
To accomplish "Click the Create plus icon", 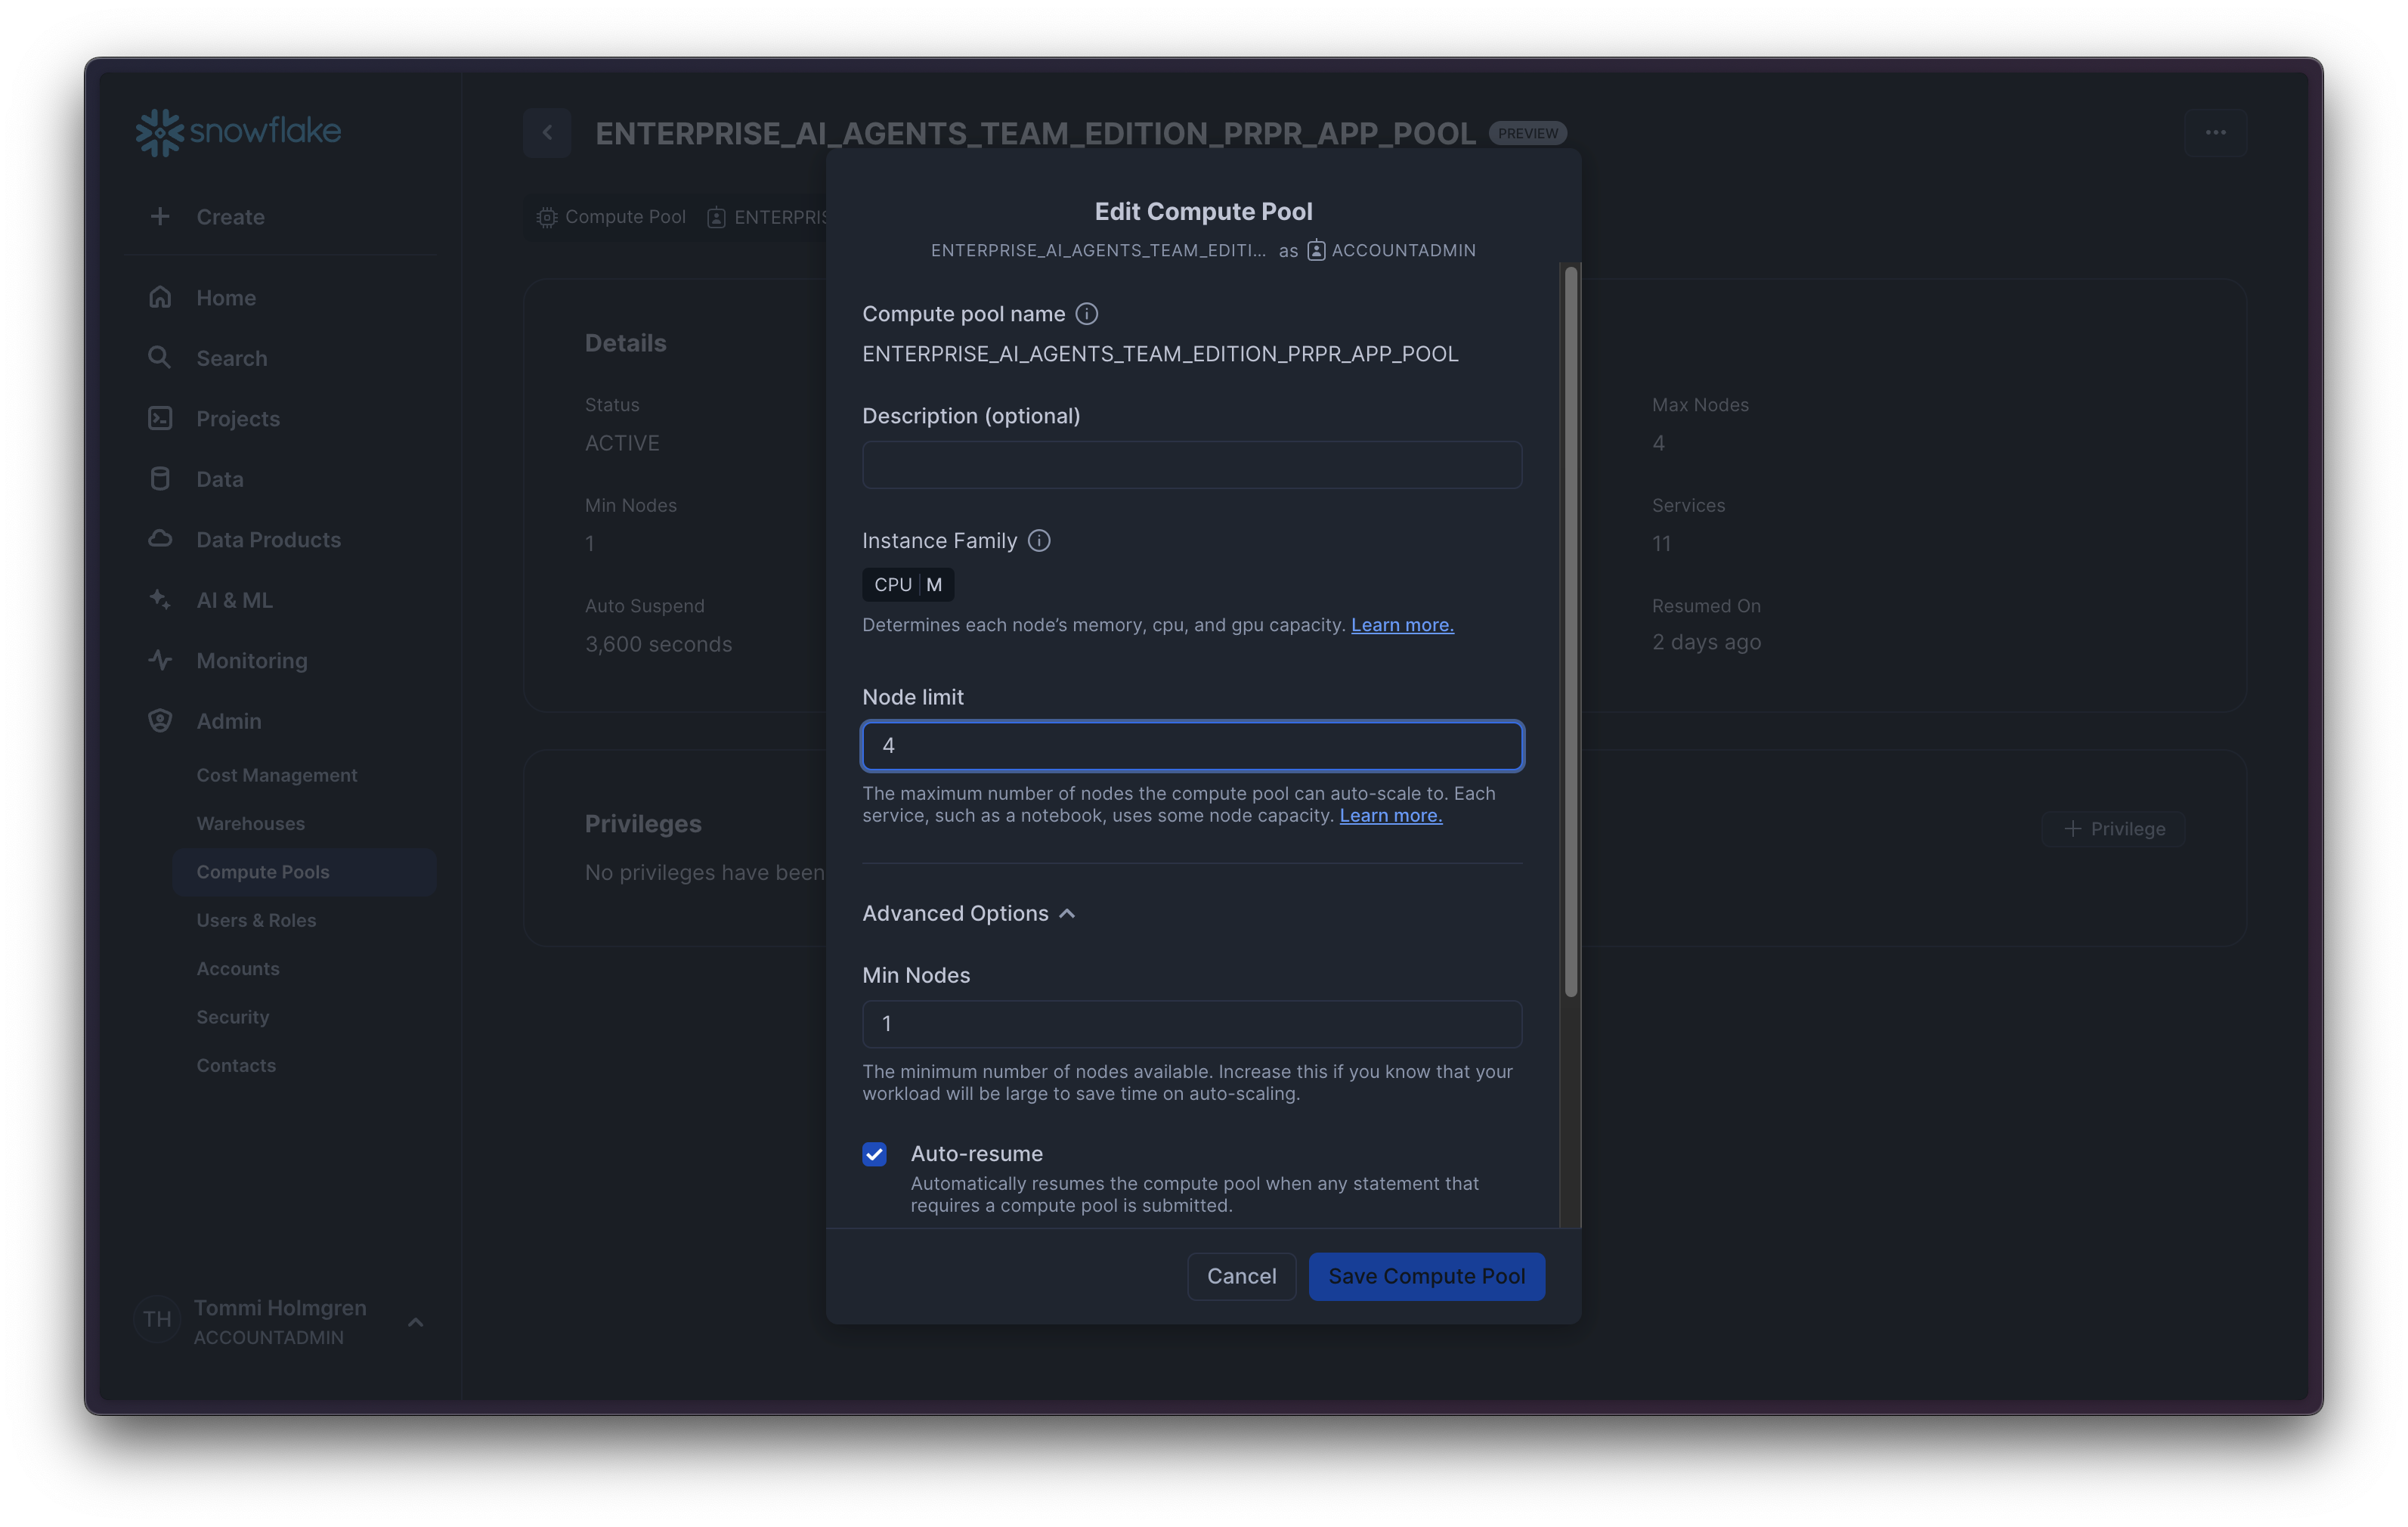I will tap(160, 216).
